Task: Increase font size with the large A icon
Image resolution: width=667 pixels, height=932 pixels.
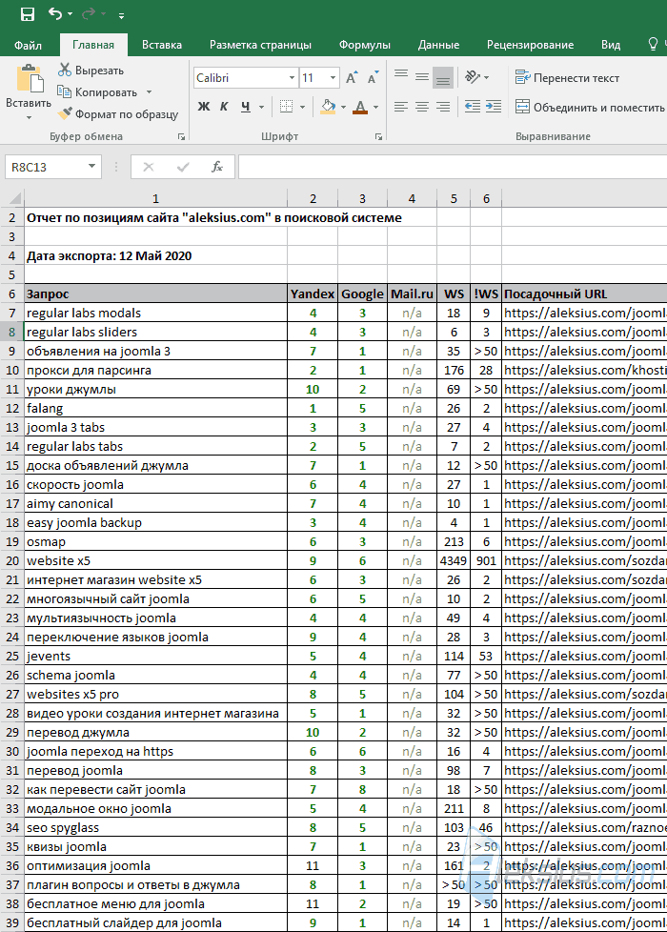Action: (352, 78)
